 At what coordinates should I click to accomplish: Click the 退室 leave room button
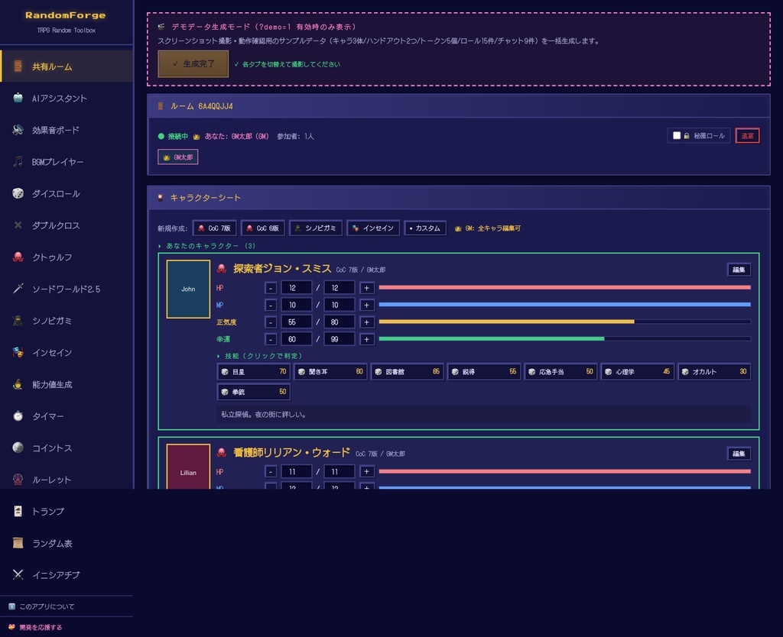click(747, 136)
